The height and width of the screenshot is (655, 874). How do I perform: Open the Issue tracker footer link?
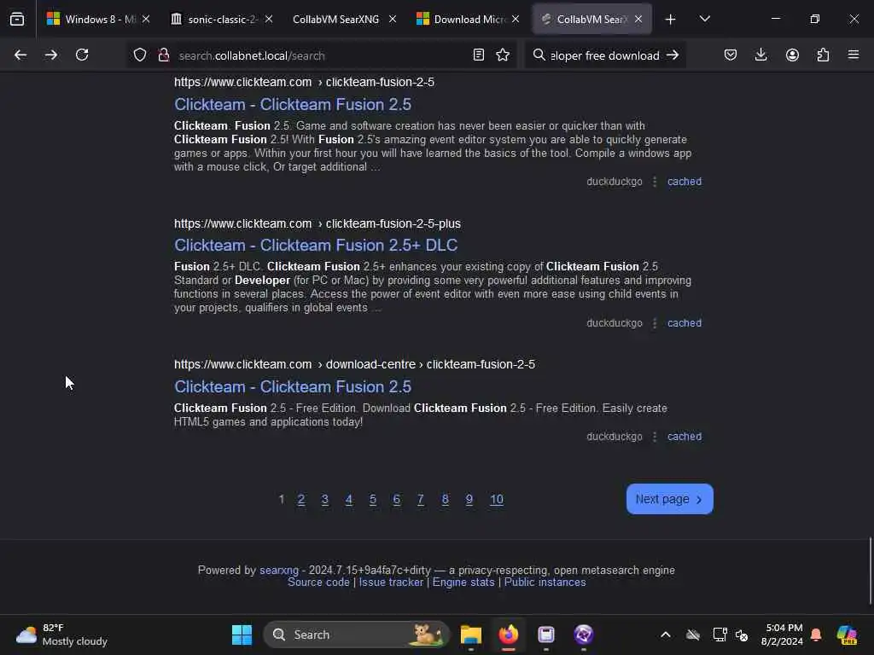(391, 582)
